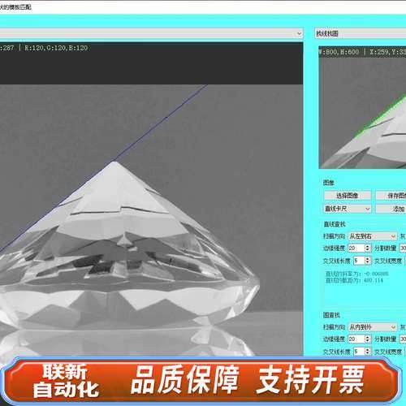Click the W:800,H:600 size readout on the preview

[339, 52]
